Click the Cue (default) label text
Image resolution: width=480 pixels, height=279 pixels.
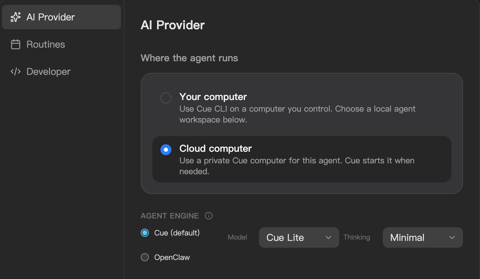pos(177,233)
